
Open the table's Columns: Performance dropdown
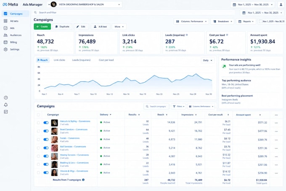(x=201, y=106)
